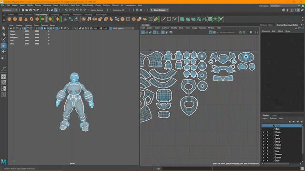
Task: Open the Mesh Tools menu
Action: pos(75,5)
